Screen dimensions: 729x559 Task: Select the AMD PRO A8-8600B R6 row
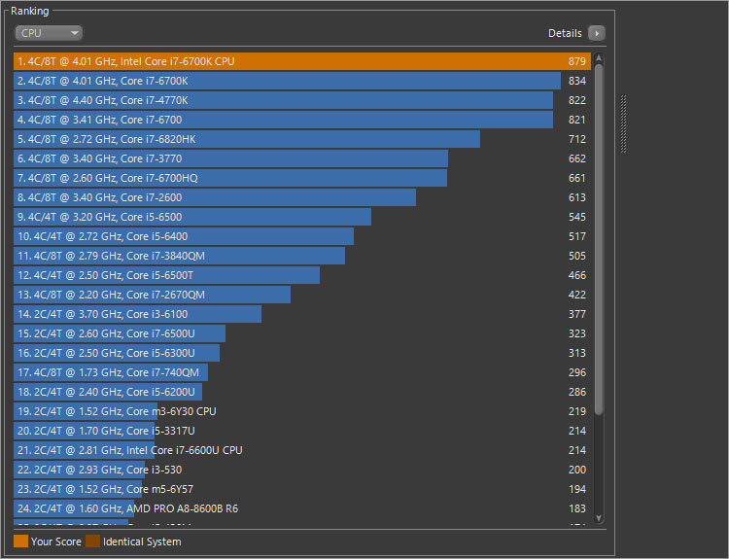302,508
